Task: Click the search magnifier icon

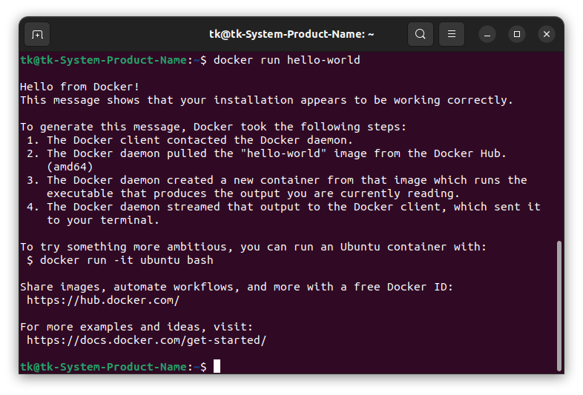Action: [x=421, y=34]
